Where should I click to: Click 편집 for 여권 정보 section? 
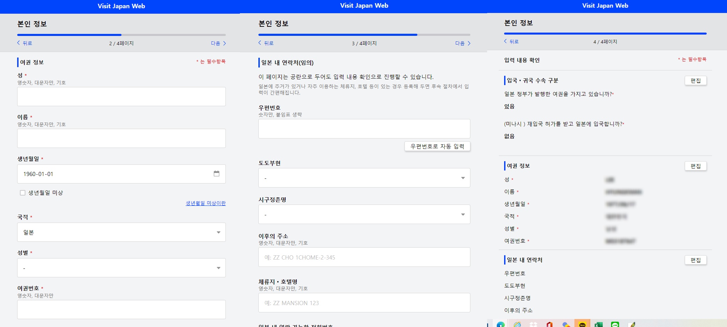click(x=696, y=166)
